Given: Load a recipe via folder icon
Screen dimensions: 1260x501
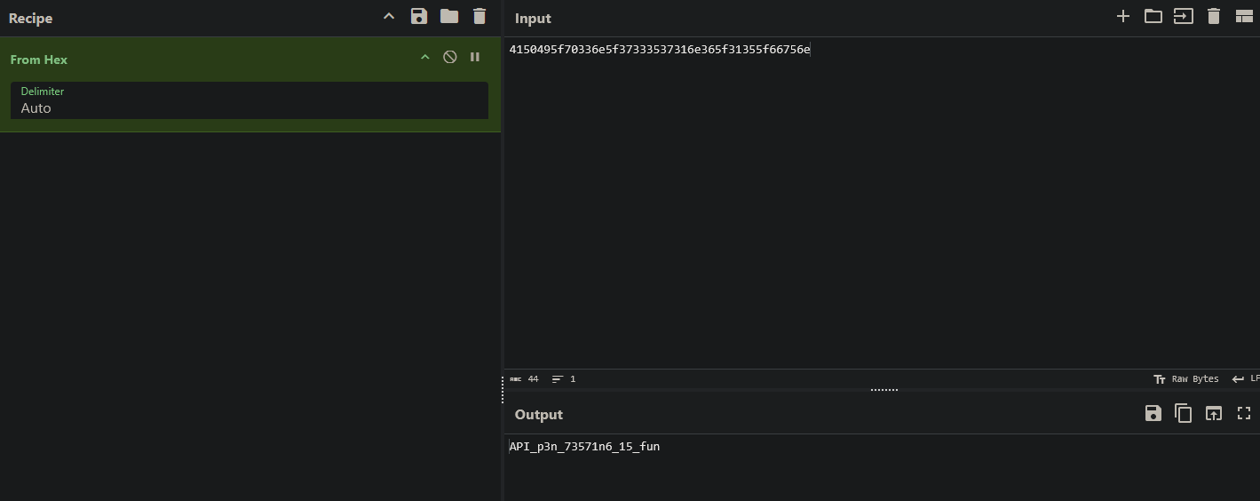Looking at the screenshot, I should [449, 16].
